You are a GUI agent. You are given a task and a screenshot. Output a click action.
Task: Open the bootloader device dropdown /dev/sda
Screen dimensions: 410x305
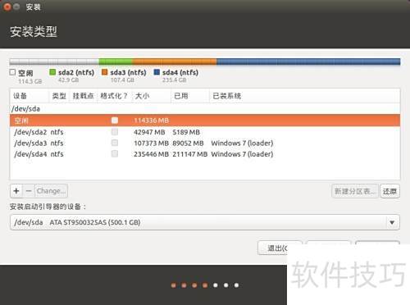[205, 222]
